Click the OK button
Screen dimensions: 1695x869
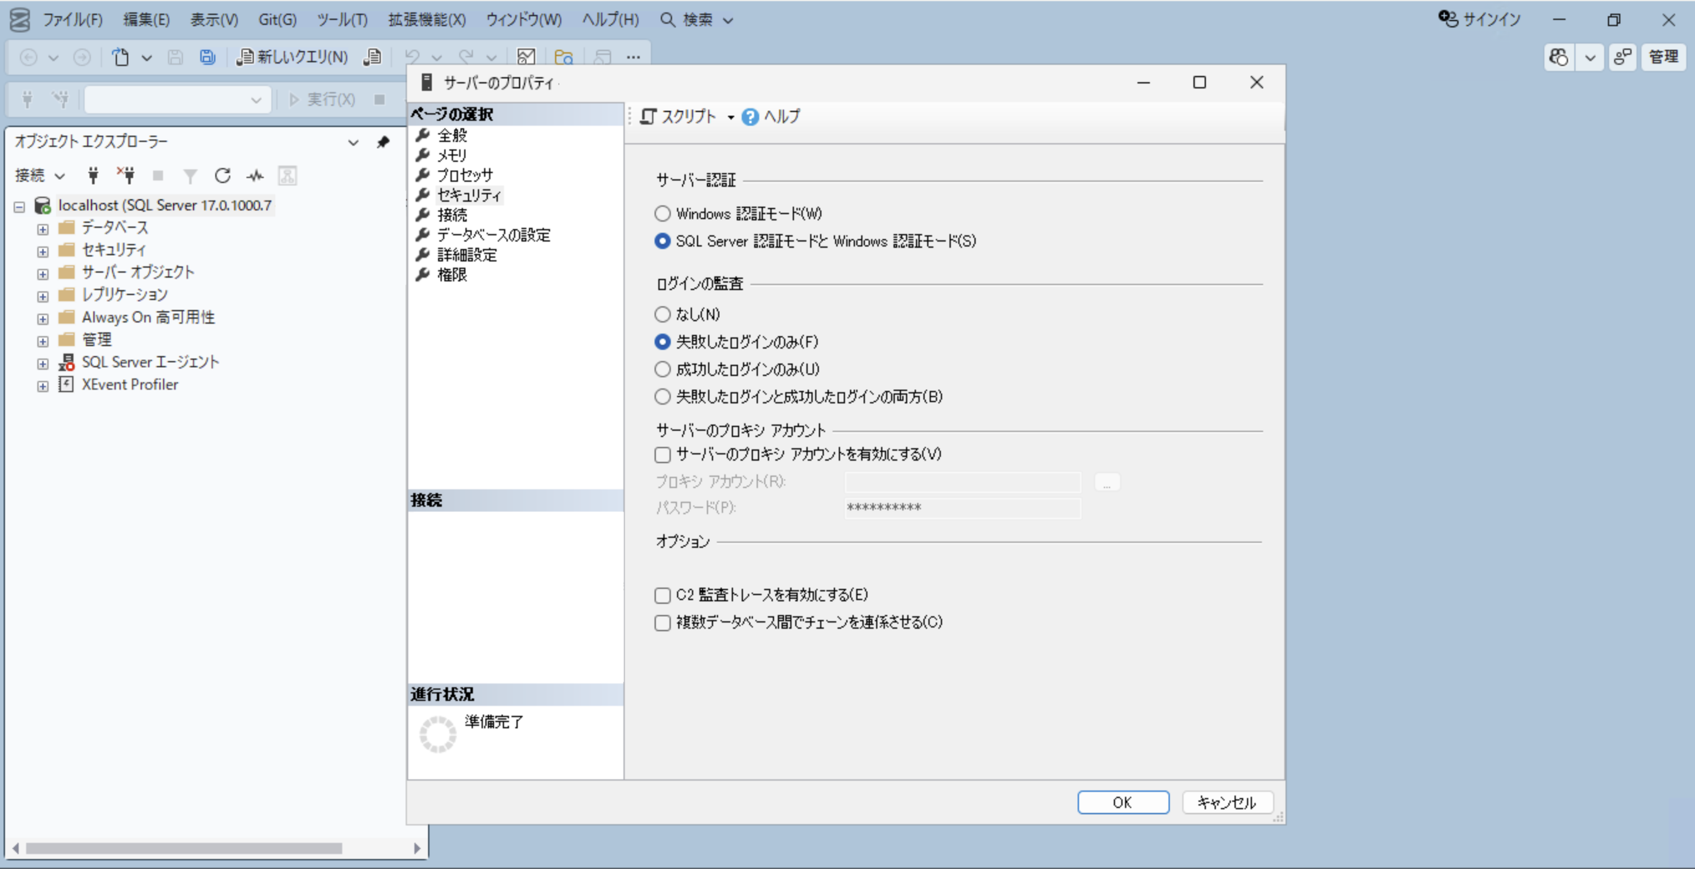[x=1123, y=802]
